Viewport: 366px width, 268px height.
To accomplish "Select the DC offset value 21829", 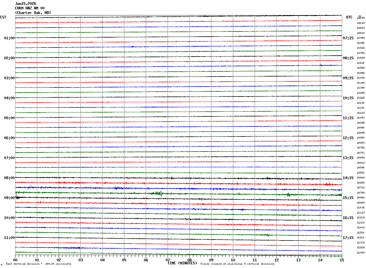I will (361, 247).
